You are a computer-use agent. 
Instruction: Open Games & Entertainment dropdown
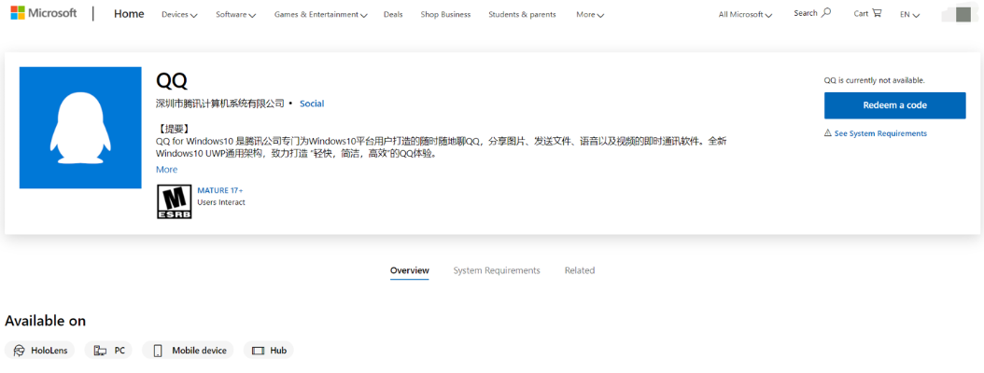click(x=320, y=15)
